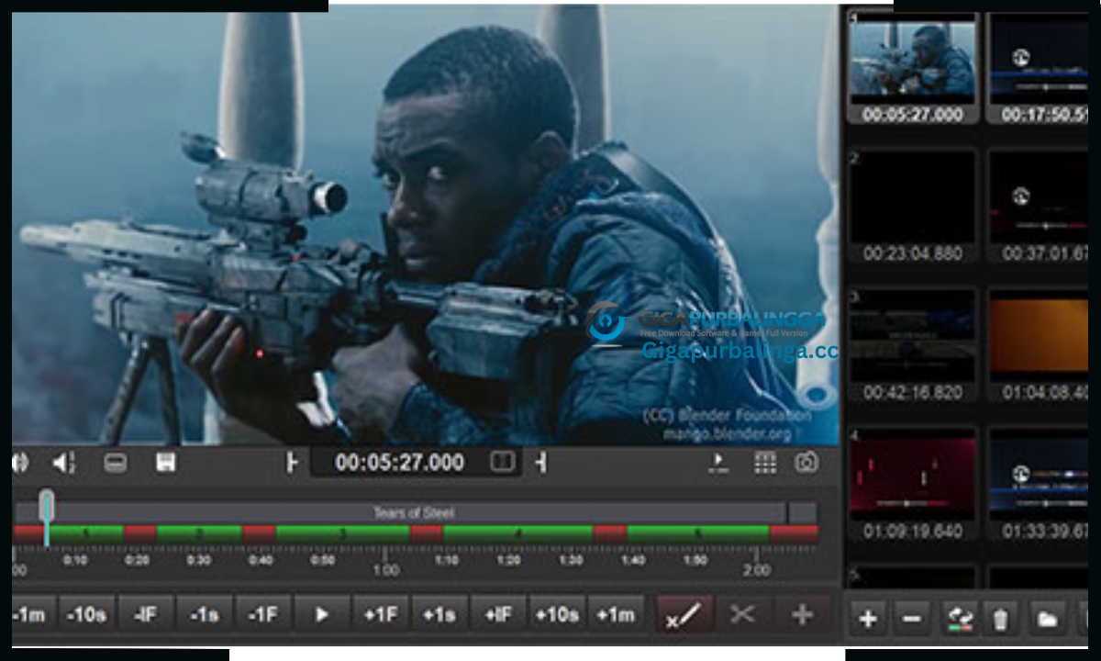Image resolution: width=1101 pixels, height=661 pixels.
Task: Open the grid view icon
Action: [765, 463]
